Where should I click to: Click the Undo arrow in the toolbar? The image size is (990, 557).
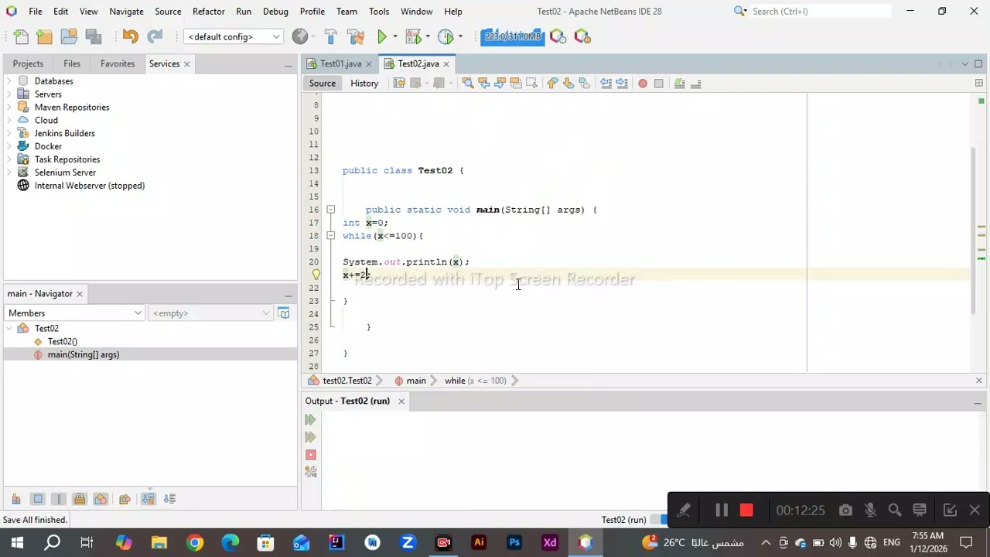[x=130, y=36]
